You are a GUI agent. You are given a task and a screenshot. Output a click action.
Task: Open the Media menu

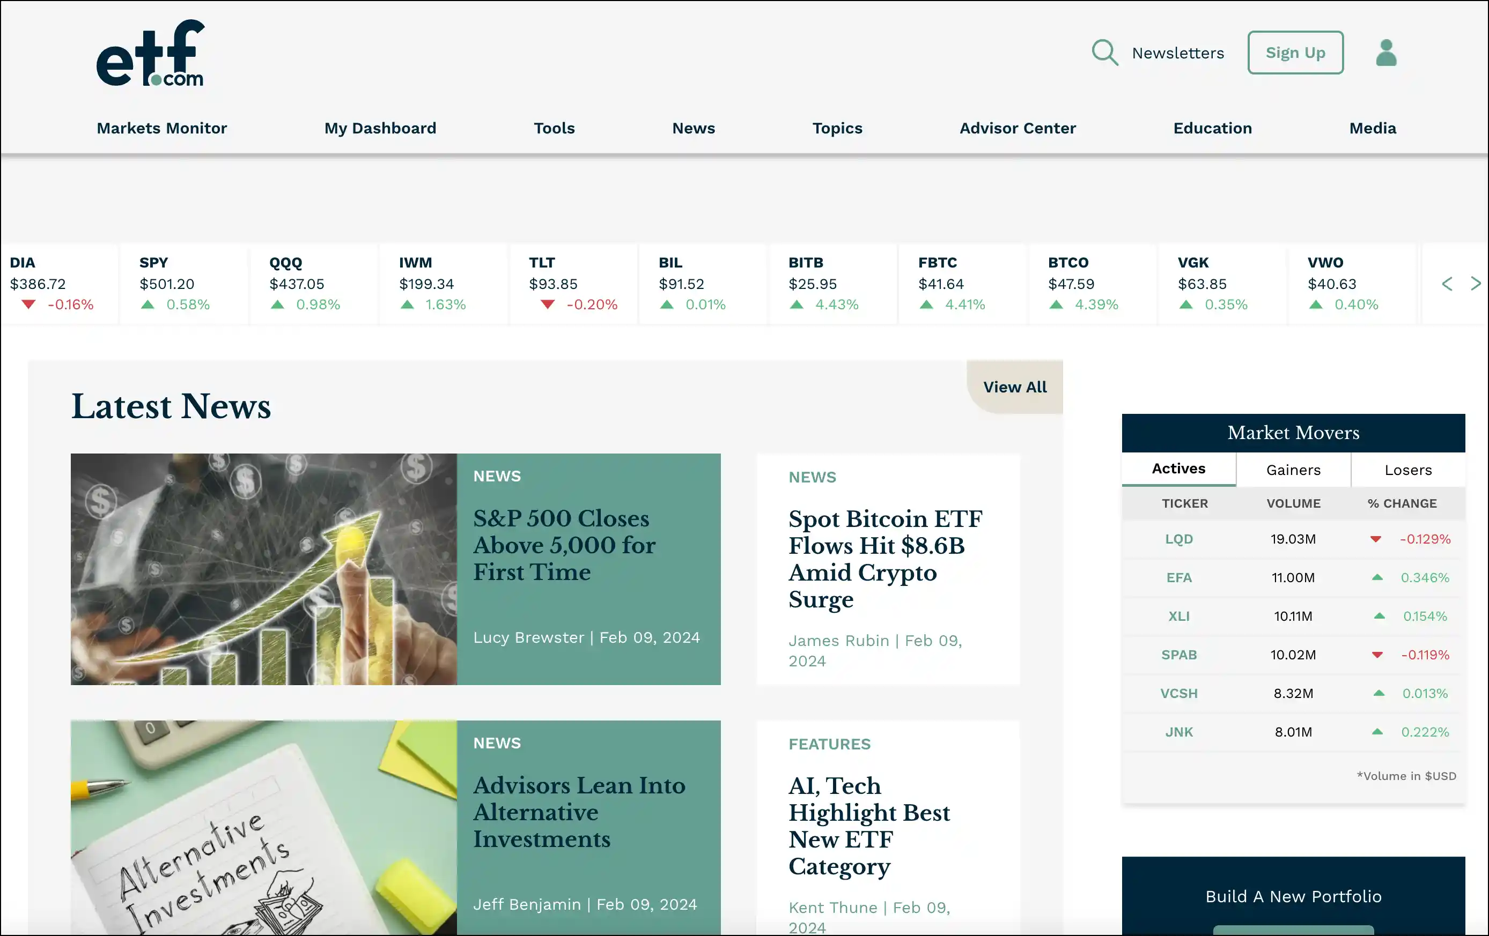point(1372,128)
